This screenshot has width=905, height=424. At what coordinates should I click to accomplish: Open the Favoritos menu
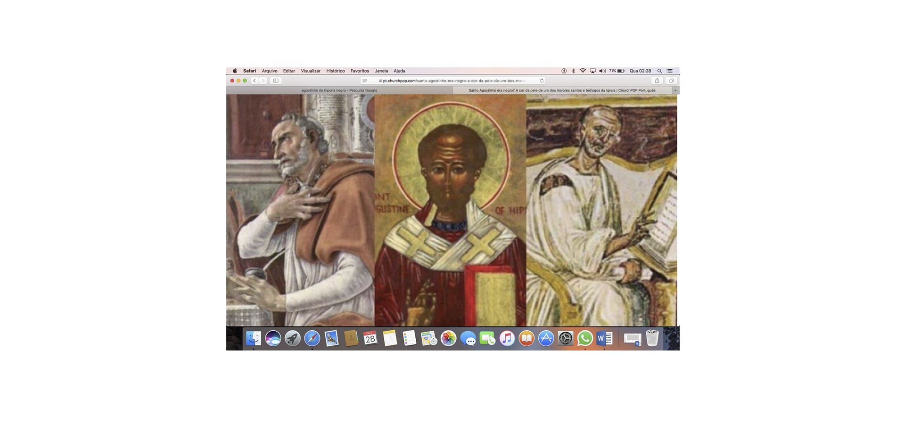point(360,71)
